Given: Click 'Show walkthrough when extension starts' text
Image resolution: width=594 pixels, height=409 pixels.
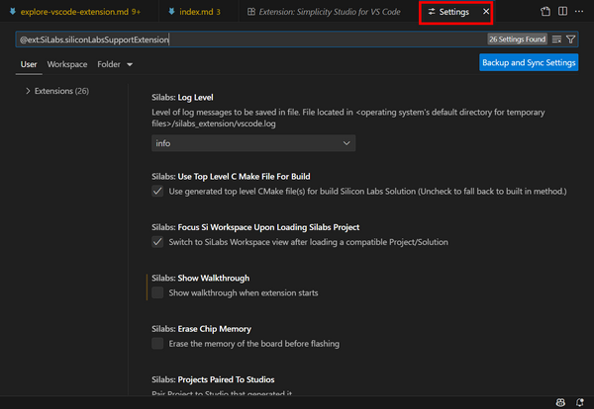Looking at the screenshot, I should pos(244,293).
